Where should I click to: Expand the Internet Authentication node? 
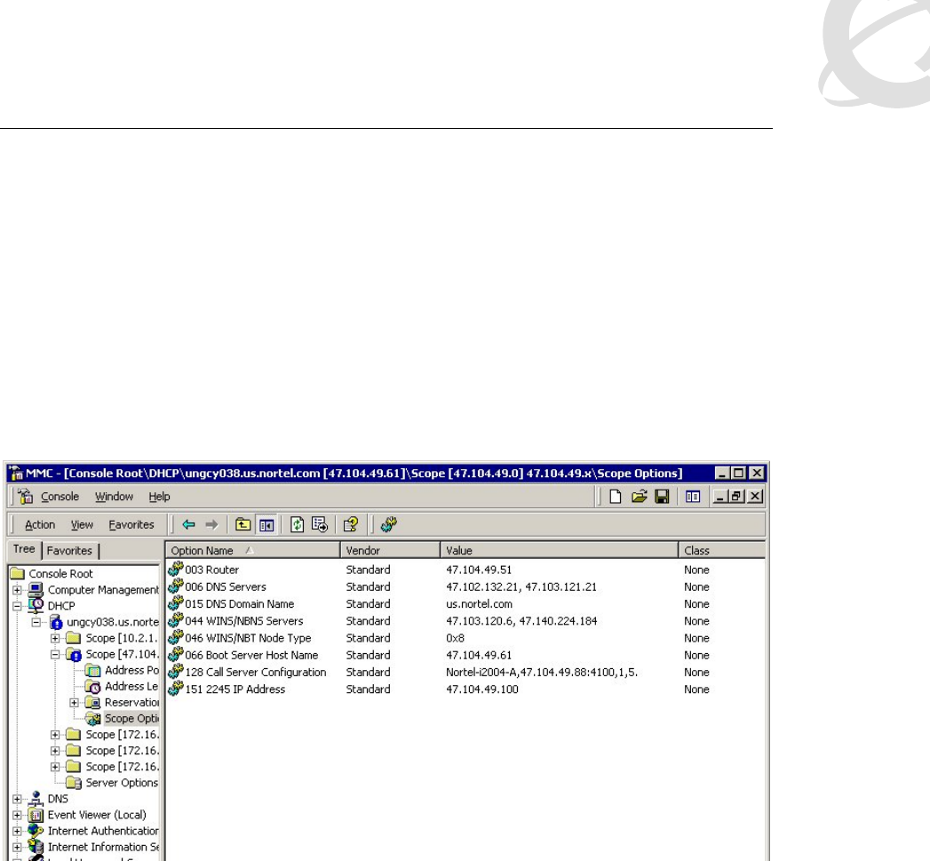pos(17,831)
